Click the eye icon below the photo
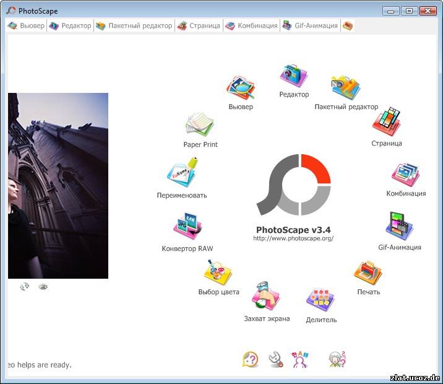Viewport: 443px width, 384px height. 43,287
